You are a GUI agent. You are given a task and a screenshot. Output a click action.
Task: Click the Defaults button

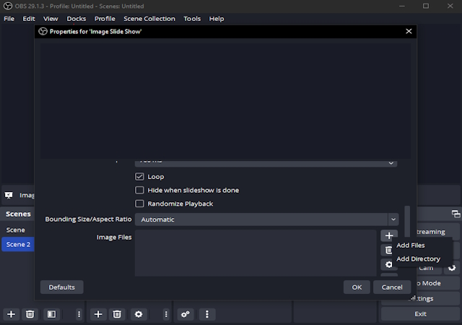(62, 287)
